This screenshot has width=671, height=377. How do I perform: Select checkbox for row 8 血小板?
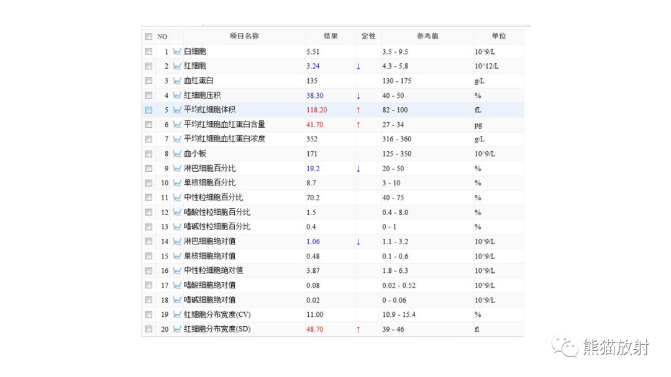tap(148, 153)
